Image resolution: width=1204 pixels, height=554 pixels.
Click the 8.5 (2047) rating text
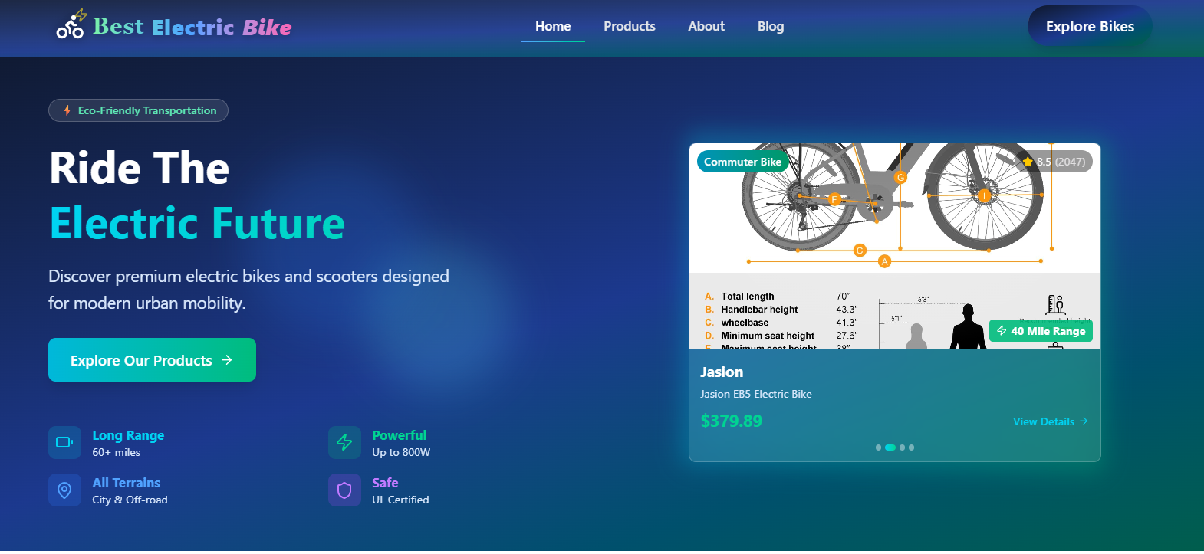(1061, 162)
